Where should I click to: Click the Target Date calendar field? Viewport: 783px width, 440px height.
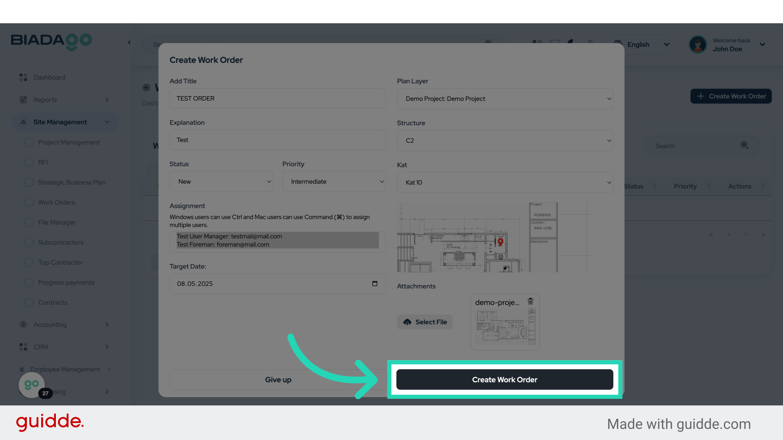pyautogui.click(x=277, y=284)
